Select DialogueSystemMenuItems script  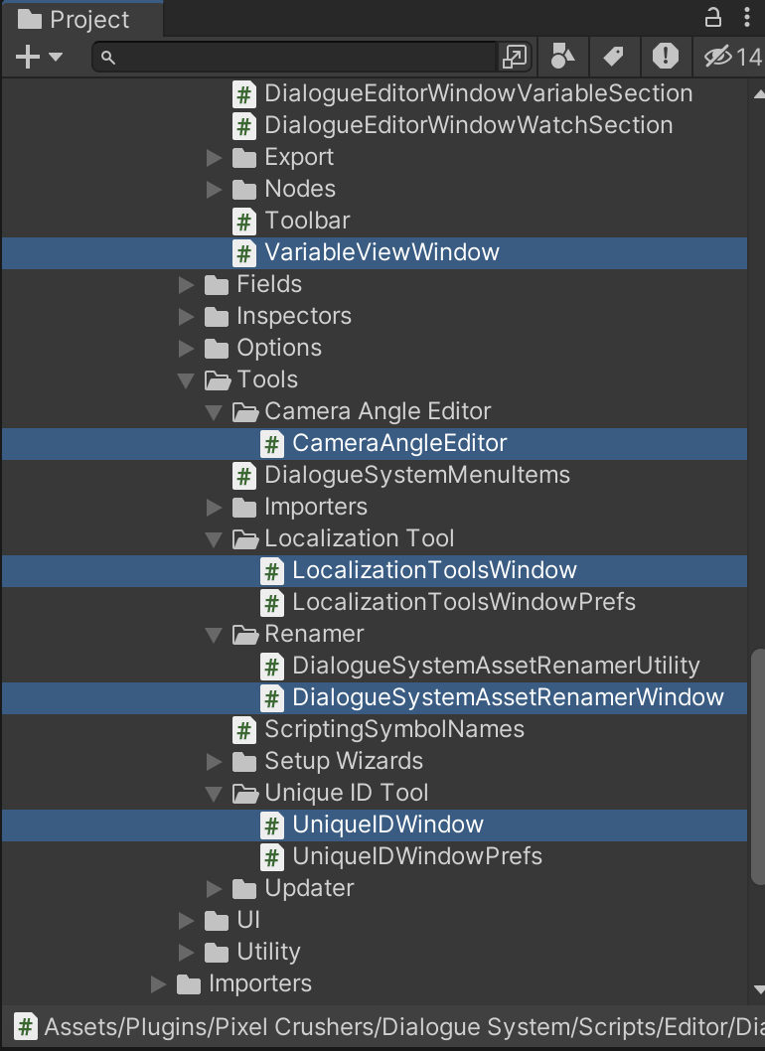click(417, 475)
